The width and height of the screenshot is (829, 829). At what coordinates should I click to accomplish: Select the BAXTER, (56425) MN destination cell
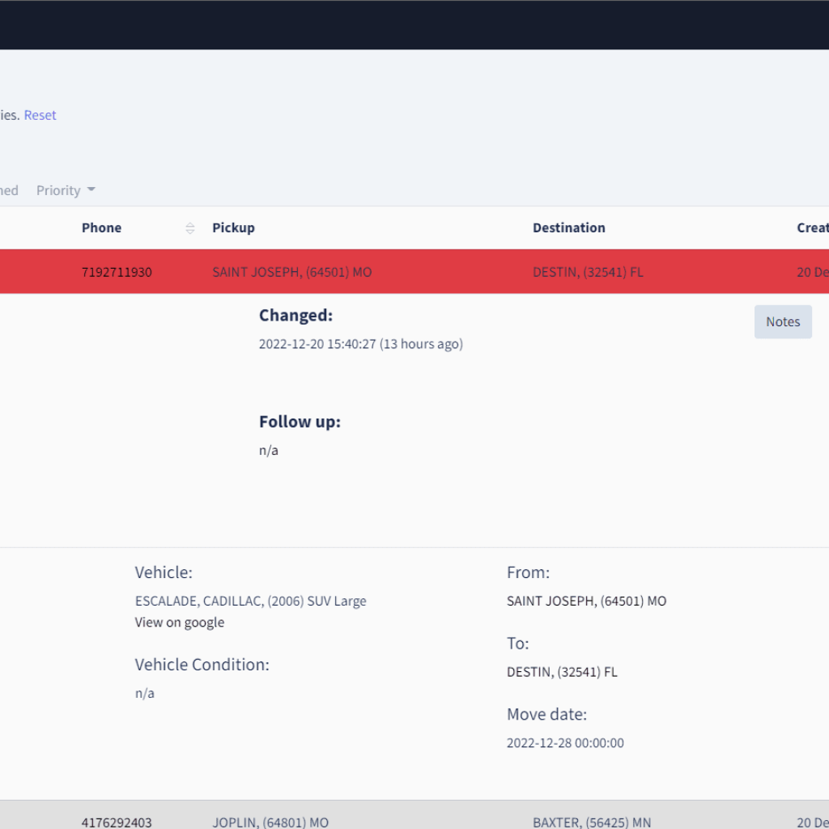pos(591,822)
